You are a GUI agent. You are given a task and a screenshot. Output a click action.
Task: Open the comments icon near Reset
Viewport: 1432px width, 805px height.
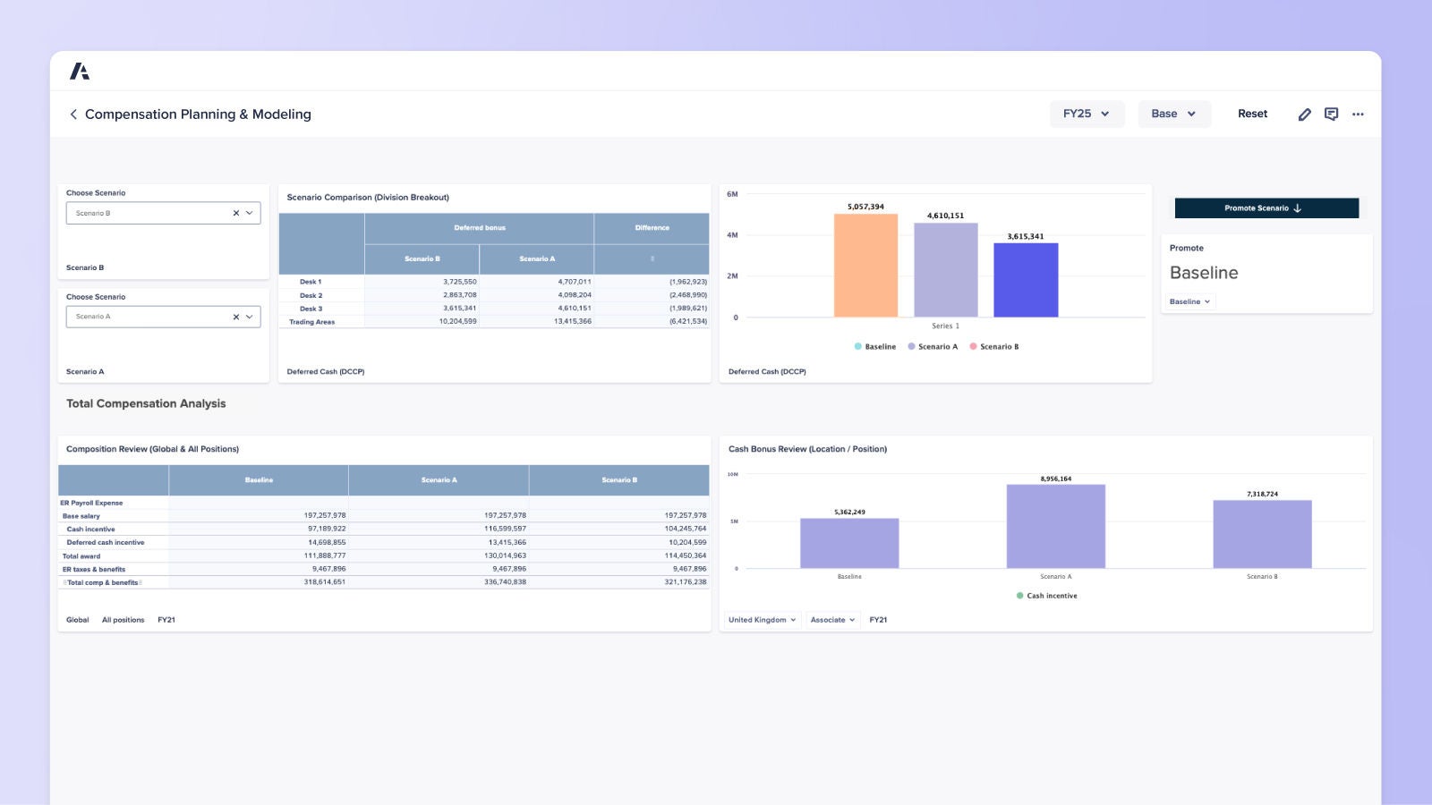pyautogui.click(x=1331, y=114)
